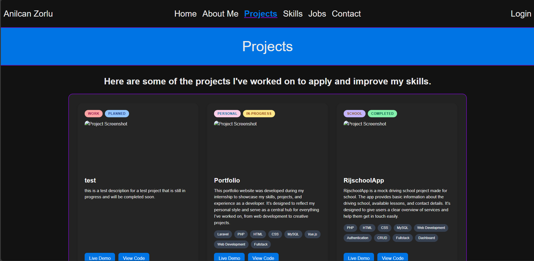Click the Vue.js tag on the Portfolio card
The height and width of the screenshot is (261, 534).
point(312,234)
